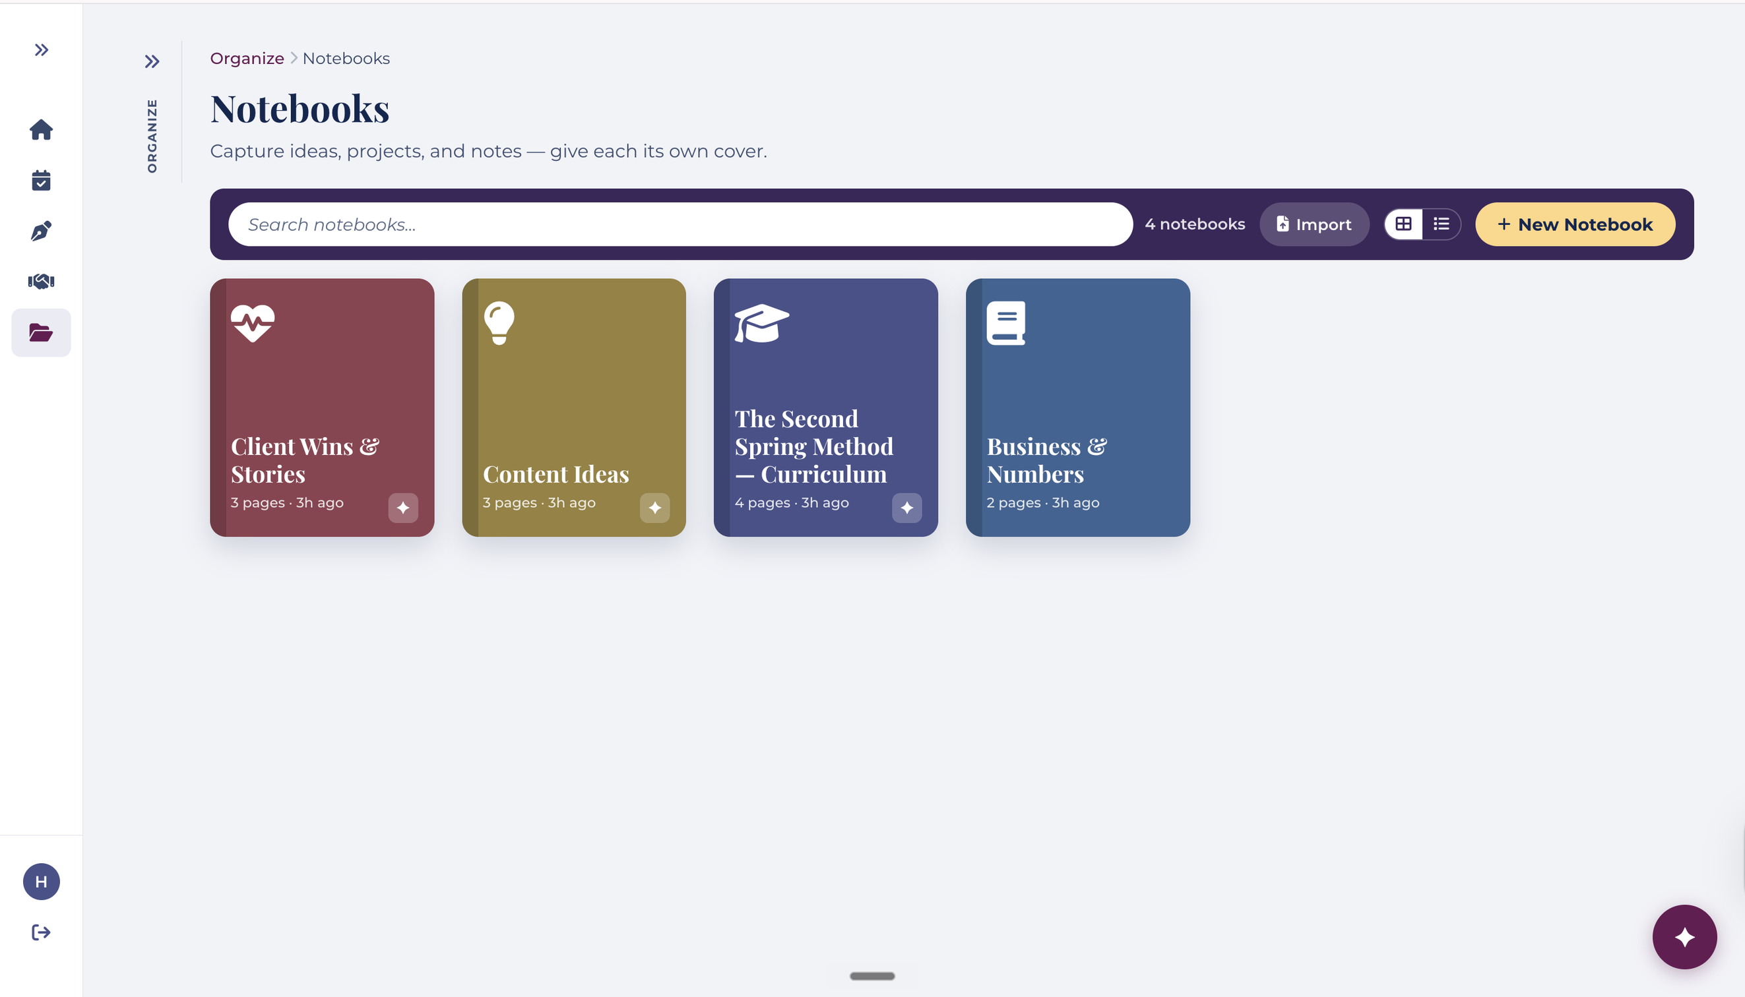Click the logout arrow icon

point(41,932)
